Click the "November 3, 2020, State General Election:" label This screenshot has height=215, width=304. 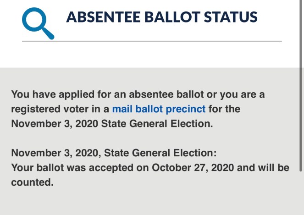pyautogui.click(x=113, y=153)
